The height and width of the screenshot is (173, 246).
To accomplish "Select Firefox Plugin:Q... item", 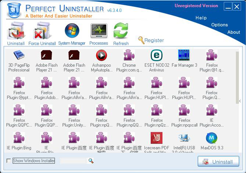I will pyautogui.click(x=212, y=88).
